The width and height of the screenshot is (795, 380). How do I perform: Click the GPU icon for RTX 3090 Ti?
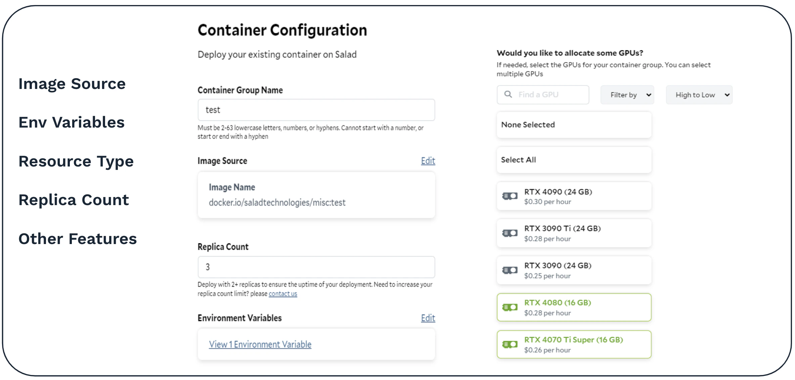tap(510, 233)
